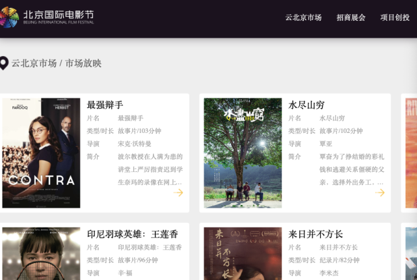Open the 水尽山穷 tree poster

[x=243, y=153]
